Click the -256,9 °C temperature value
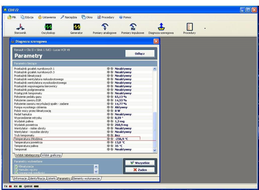The image size is (259, 190). pos(121,139)
